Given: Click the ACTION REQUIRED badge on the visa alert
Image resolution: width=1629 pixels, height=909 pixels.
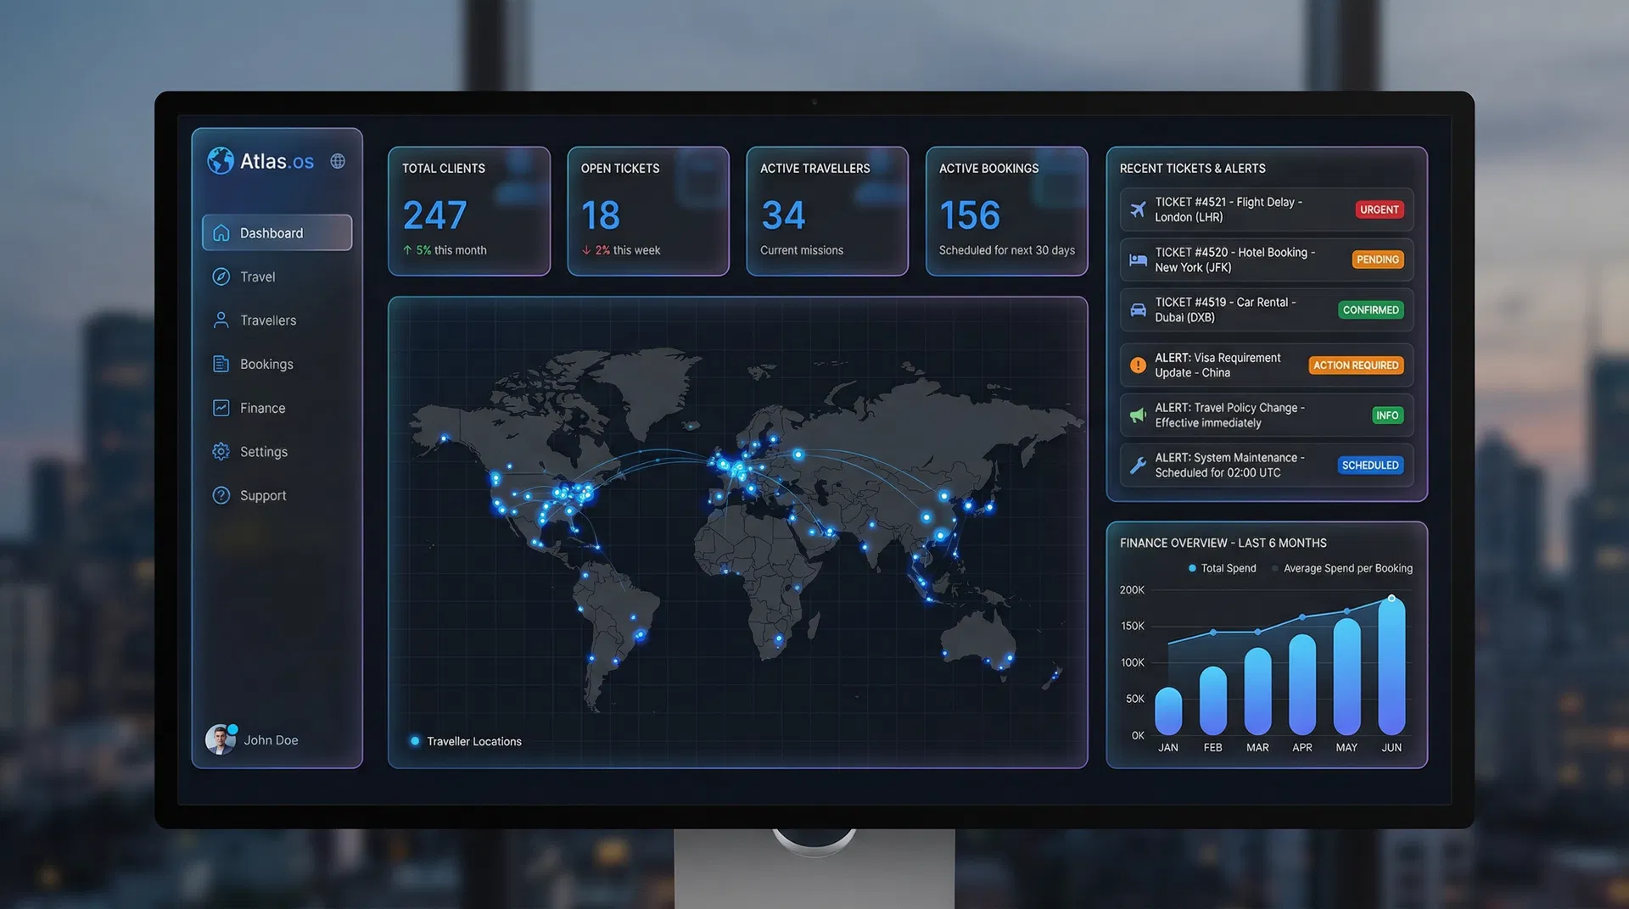Looking at the screenshot, I should [x=1356, y=365].
